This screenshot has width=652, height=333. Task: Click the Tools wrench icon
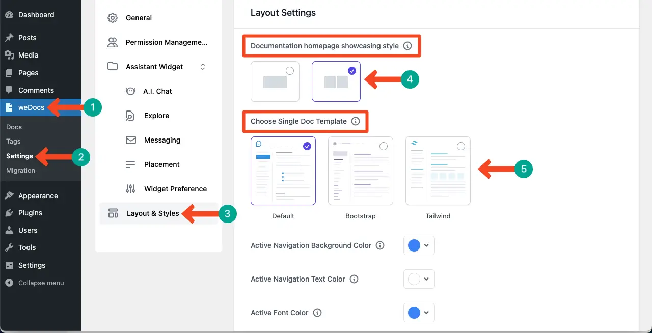pos(9,247)
